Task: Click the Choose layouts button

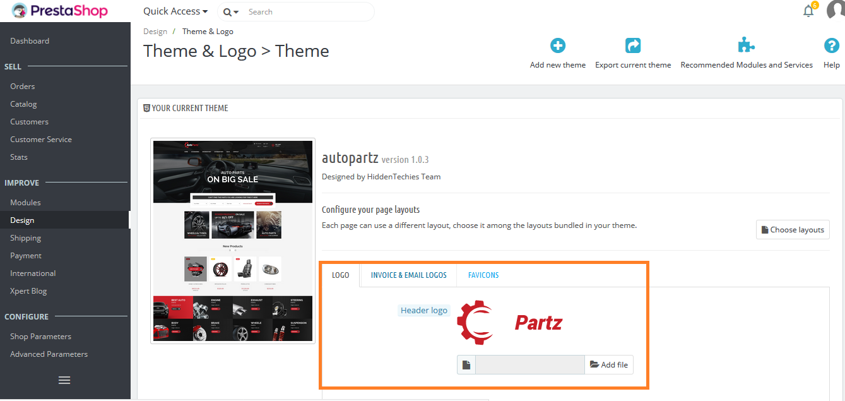Action: pyautogui.click(x=793, y=229)
